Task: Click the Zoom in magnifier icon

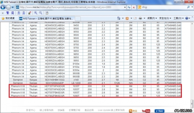Action: (x=36, y=13)
